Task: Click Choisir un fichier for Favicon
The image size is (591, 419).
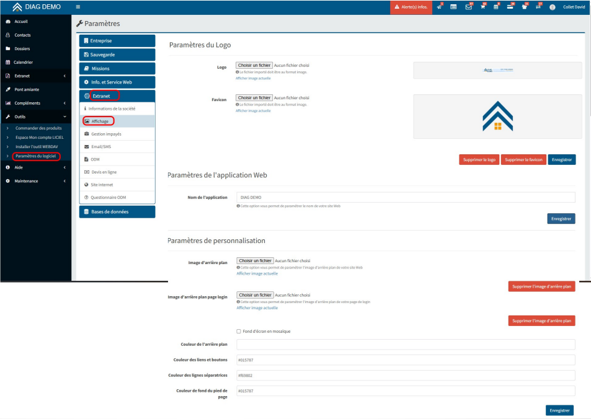Action: tap(254, 98)
